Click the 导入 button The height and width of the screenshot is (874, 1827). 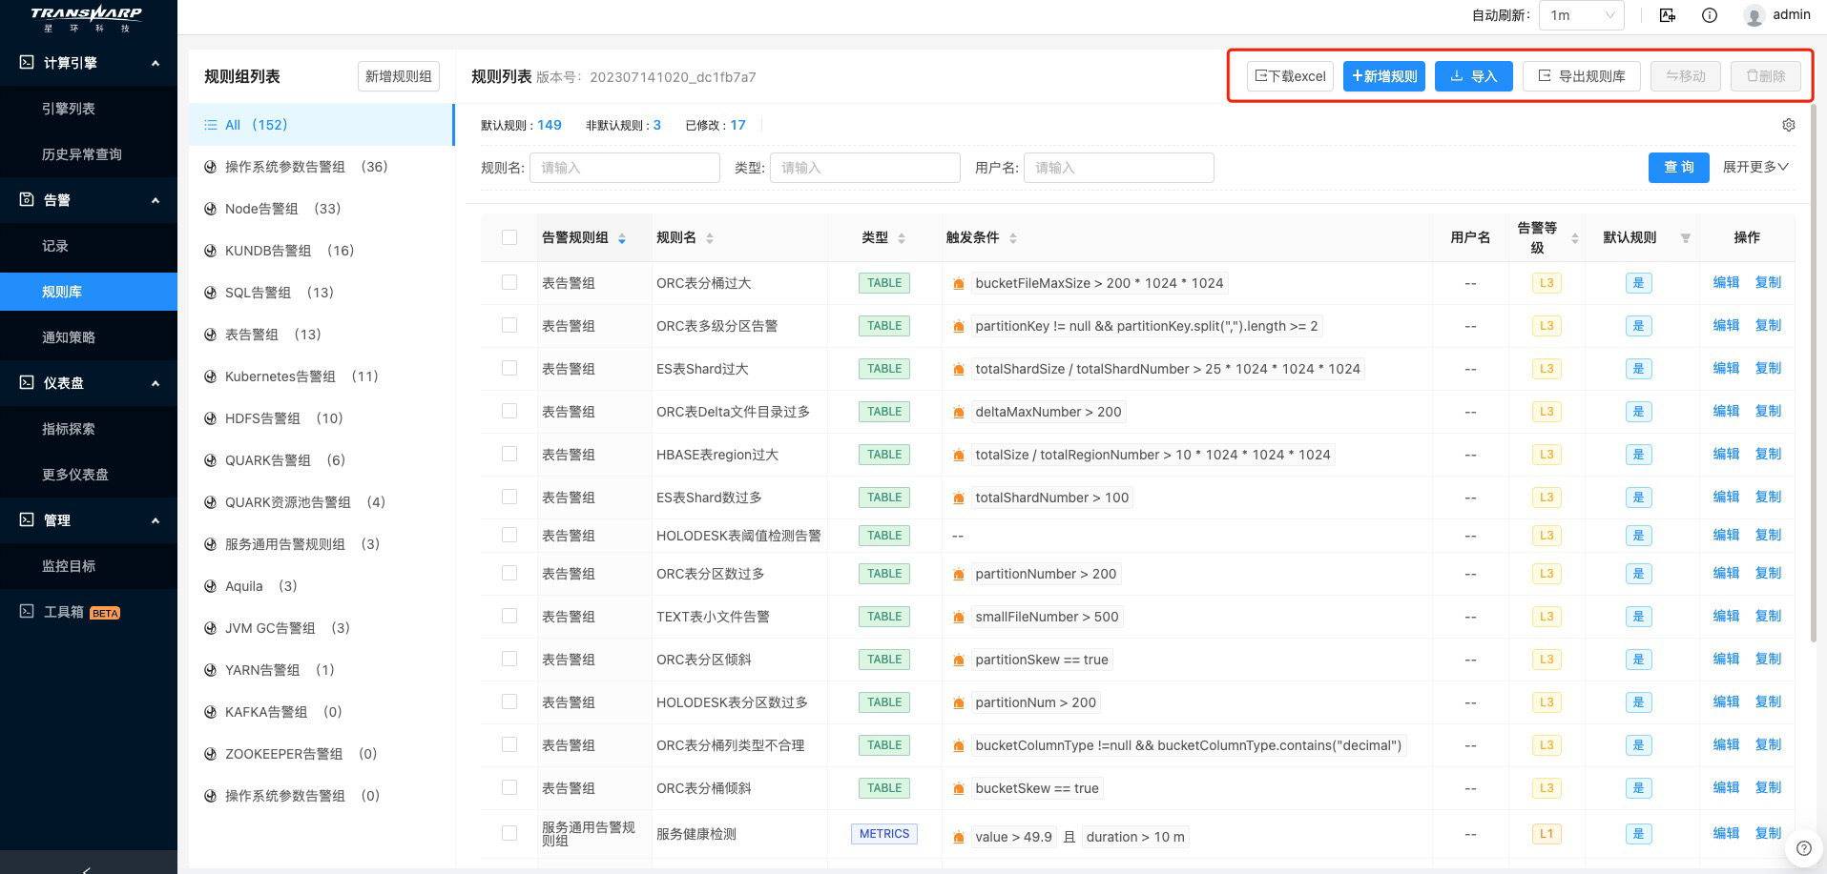pyautogui.click(x=1474, y=76)
